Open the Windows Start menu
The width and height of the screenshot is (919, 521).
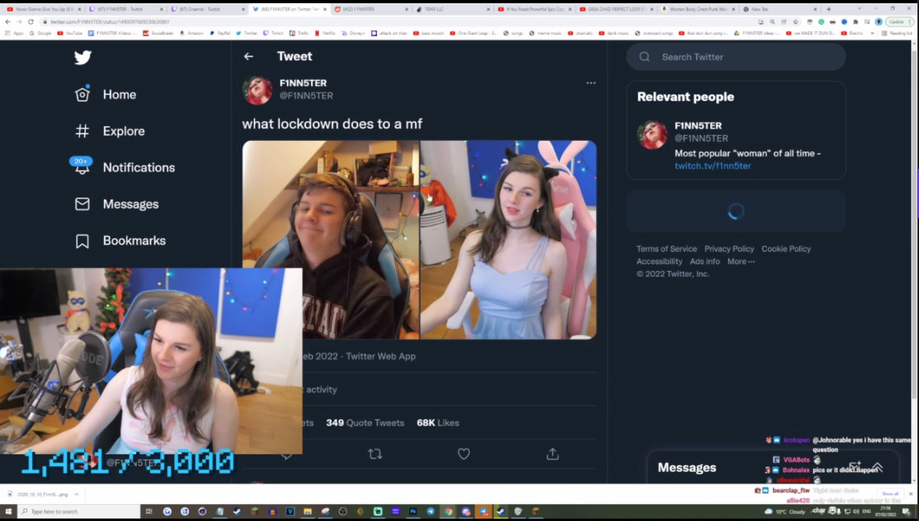coord(8,511)
